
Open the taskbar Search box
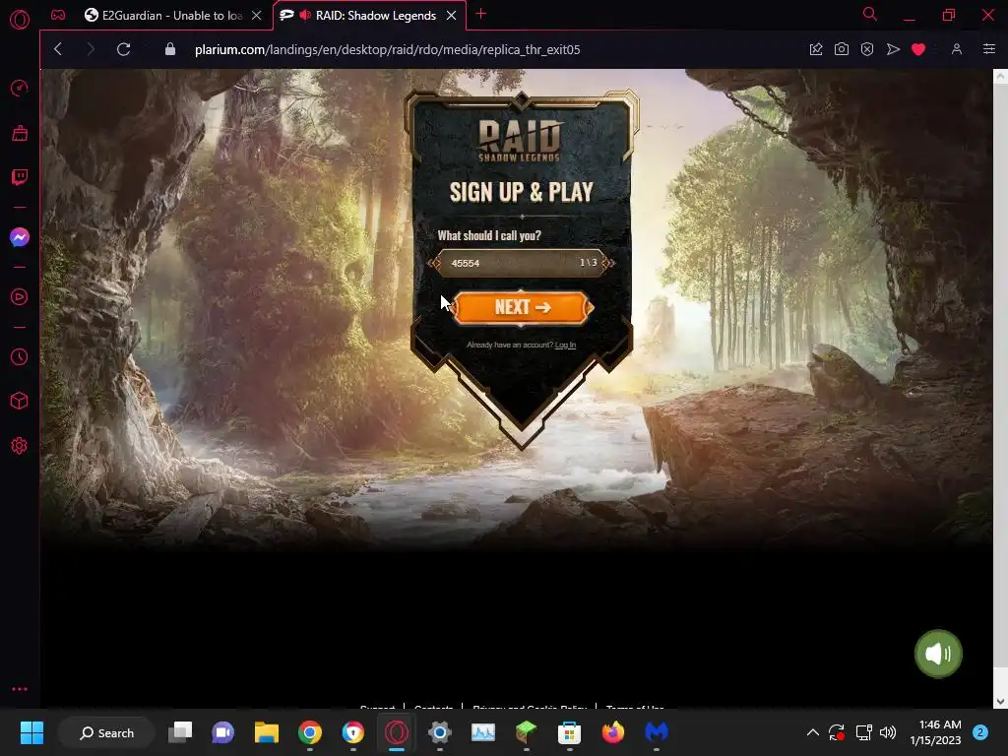click(x=106, y=732)
